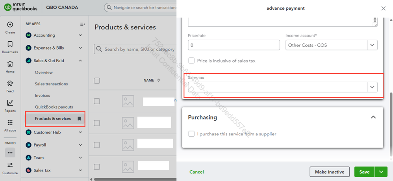Click the Team app icon
393x181 pixels.
click(29, 158)
